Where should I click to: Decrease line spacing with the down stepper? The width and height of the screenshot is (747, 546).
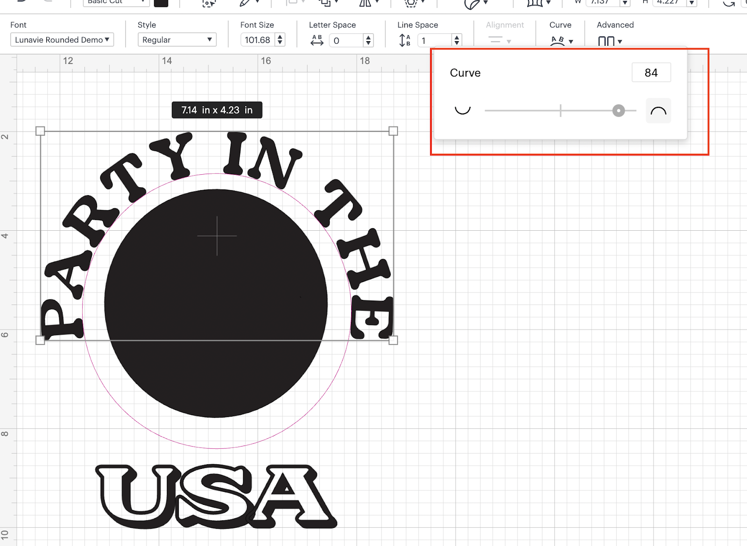[x=457, y=43]
